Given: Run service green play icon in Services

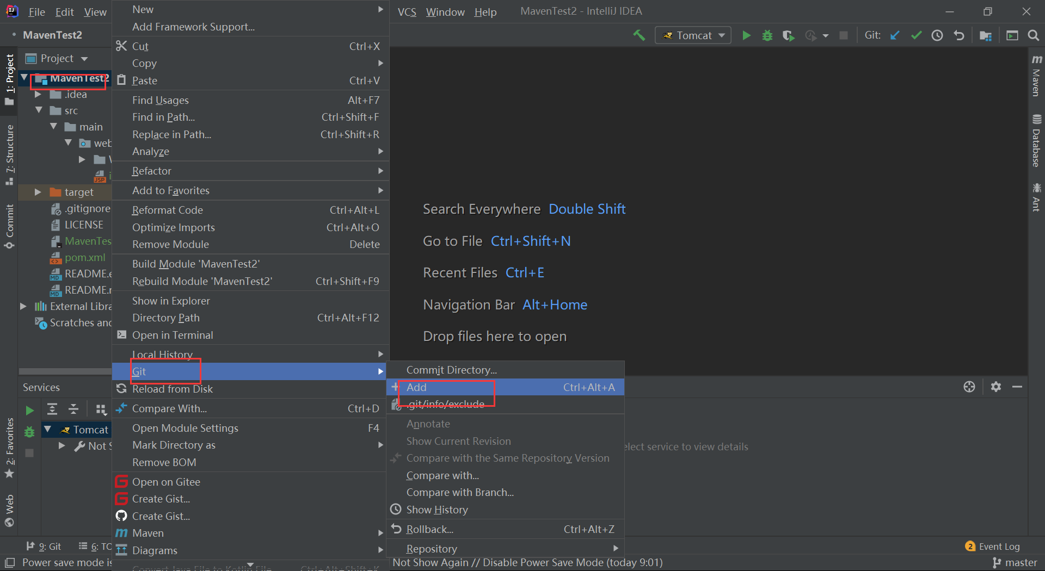Looking at the screenshot, I should pyautogui.click(x=29, y=410).
